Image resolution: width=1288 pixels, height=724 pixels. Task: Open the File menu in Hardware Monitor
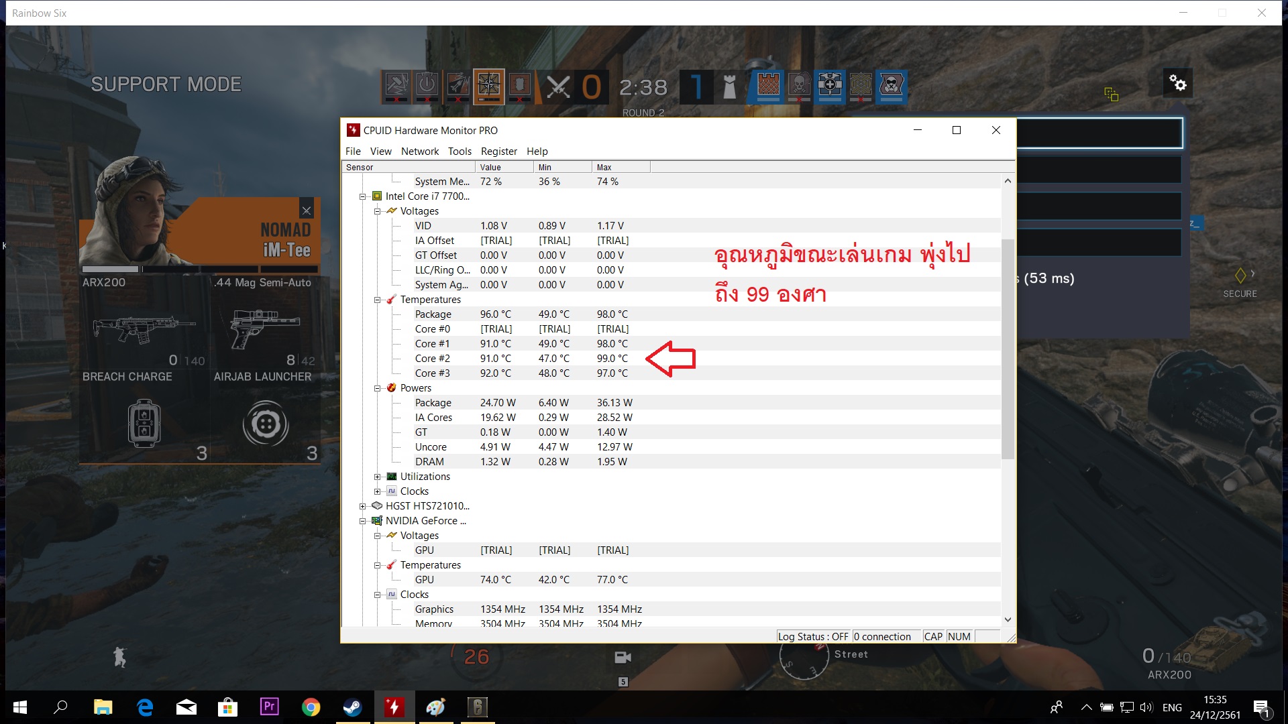coord(353,152)
